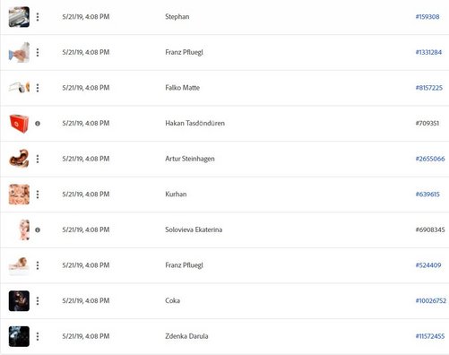Open the asset link #10026752

click(x=431, y=300)
